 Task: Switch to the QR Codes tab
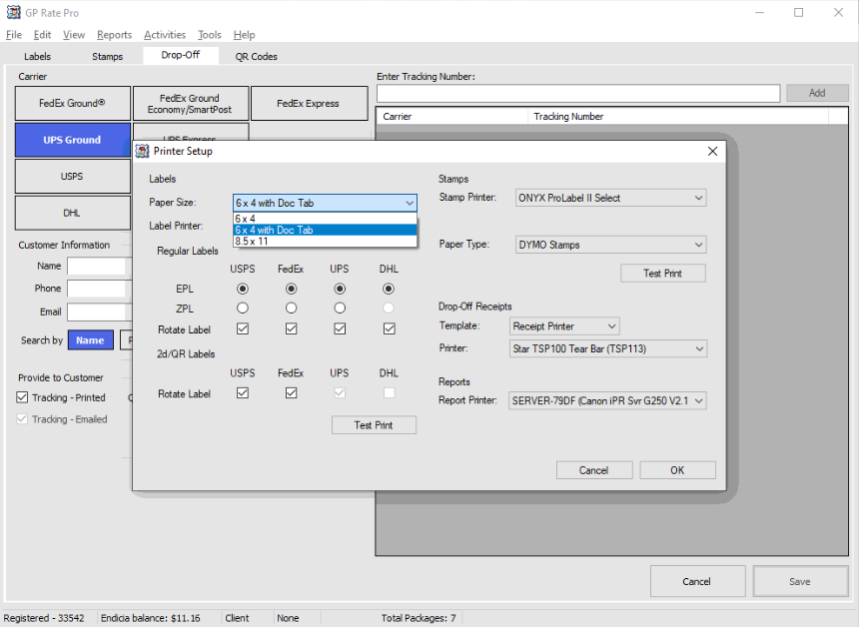point(256,56)
